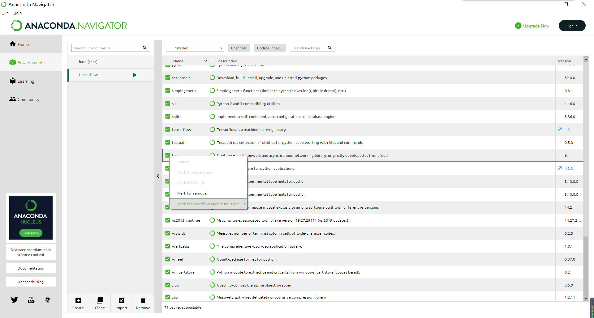The image size is (594, 318).
Task: Click the package list scrollbar thumb
Action: click(586, 266)
